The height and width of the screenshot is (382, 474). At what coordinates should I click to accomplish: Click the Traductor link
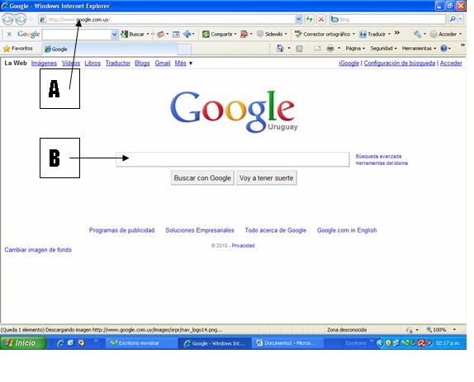[117, 63]
